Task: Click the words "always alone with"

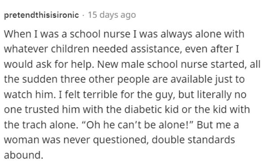Action: 203,34
